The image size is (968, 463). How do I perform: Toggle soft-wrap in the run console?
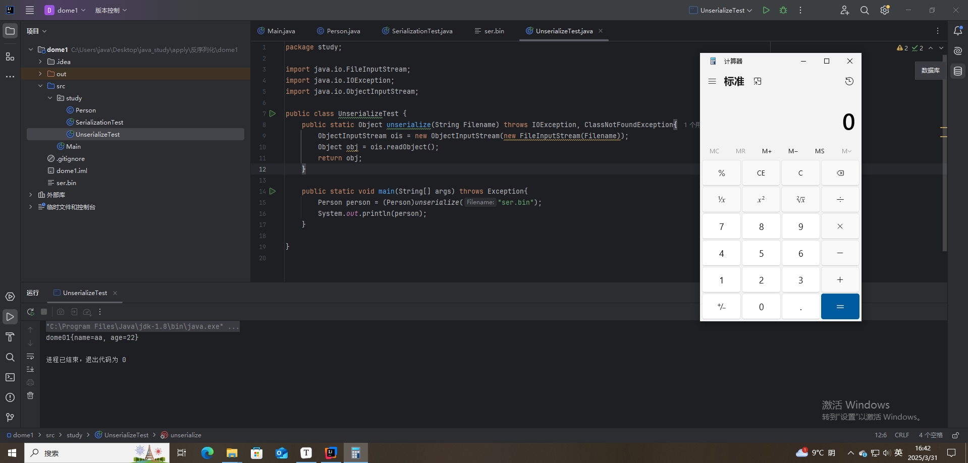(x=30, y=356)
